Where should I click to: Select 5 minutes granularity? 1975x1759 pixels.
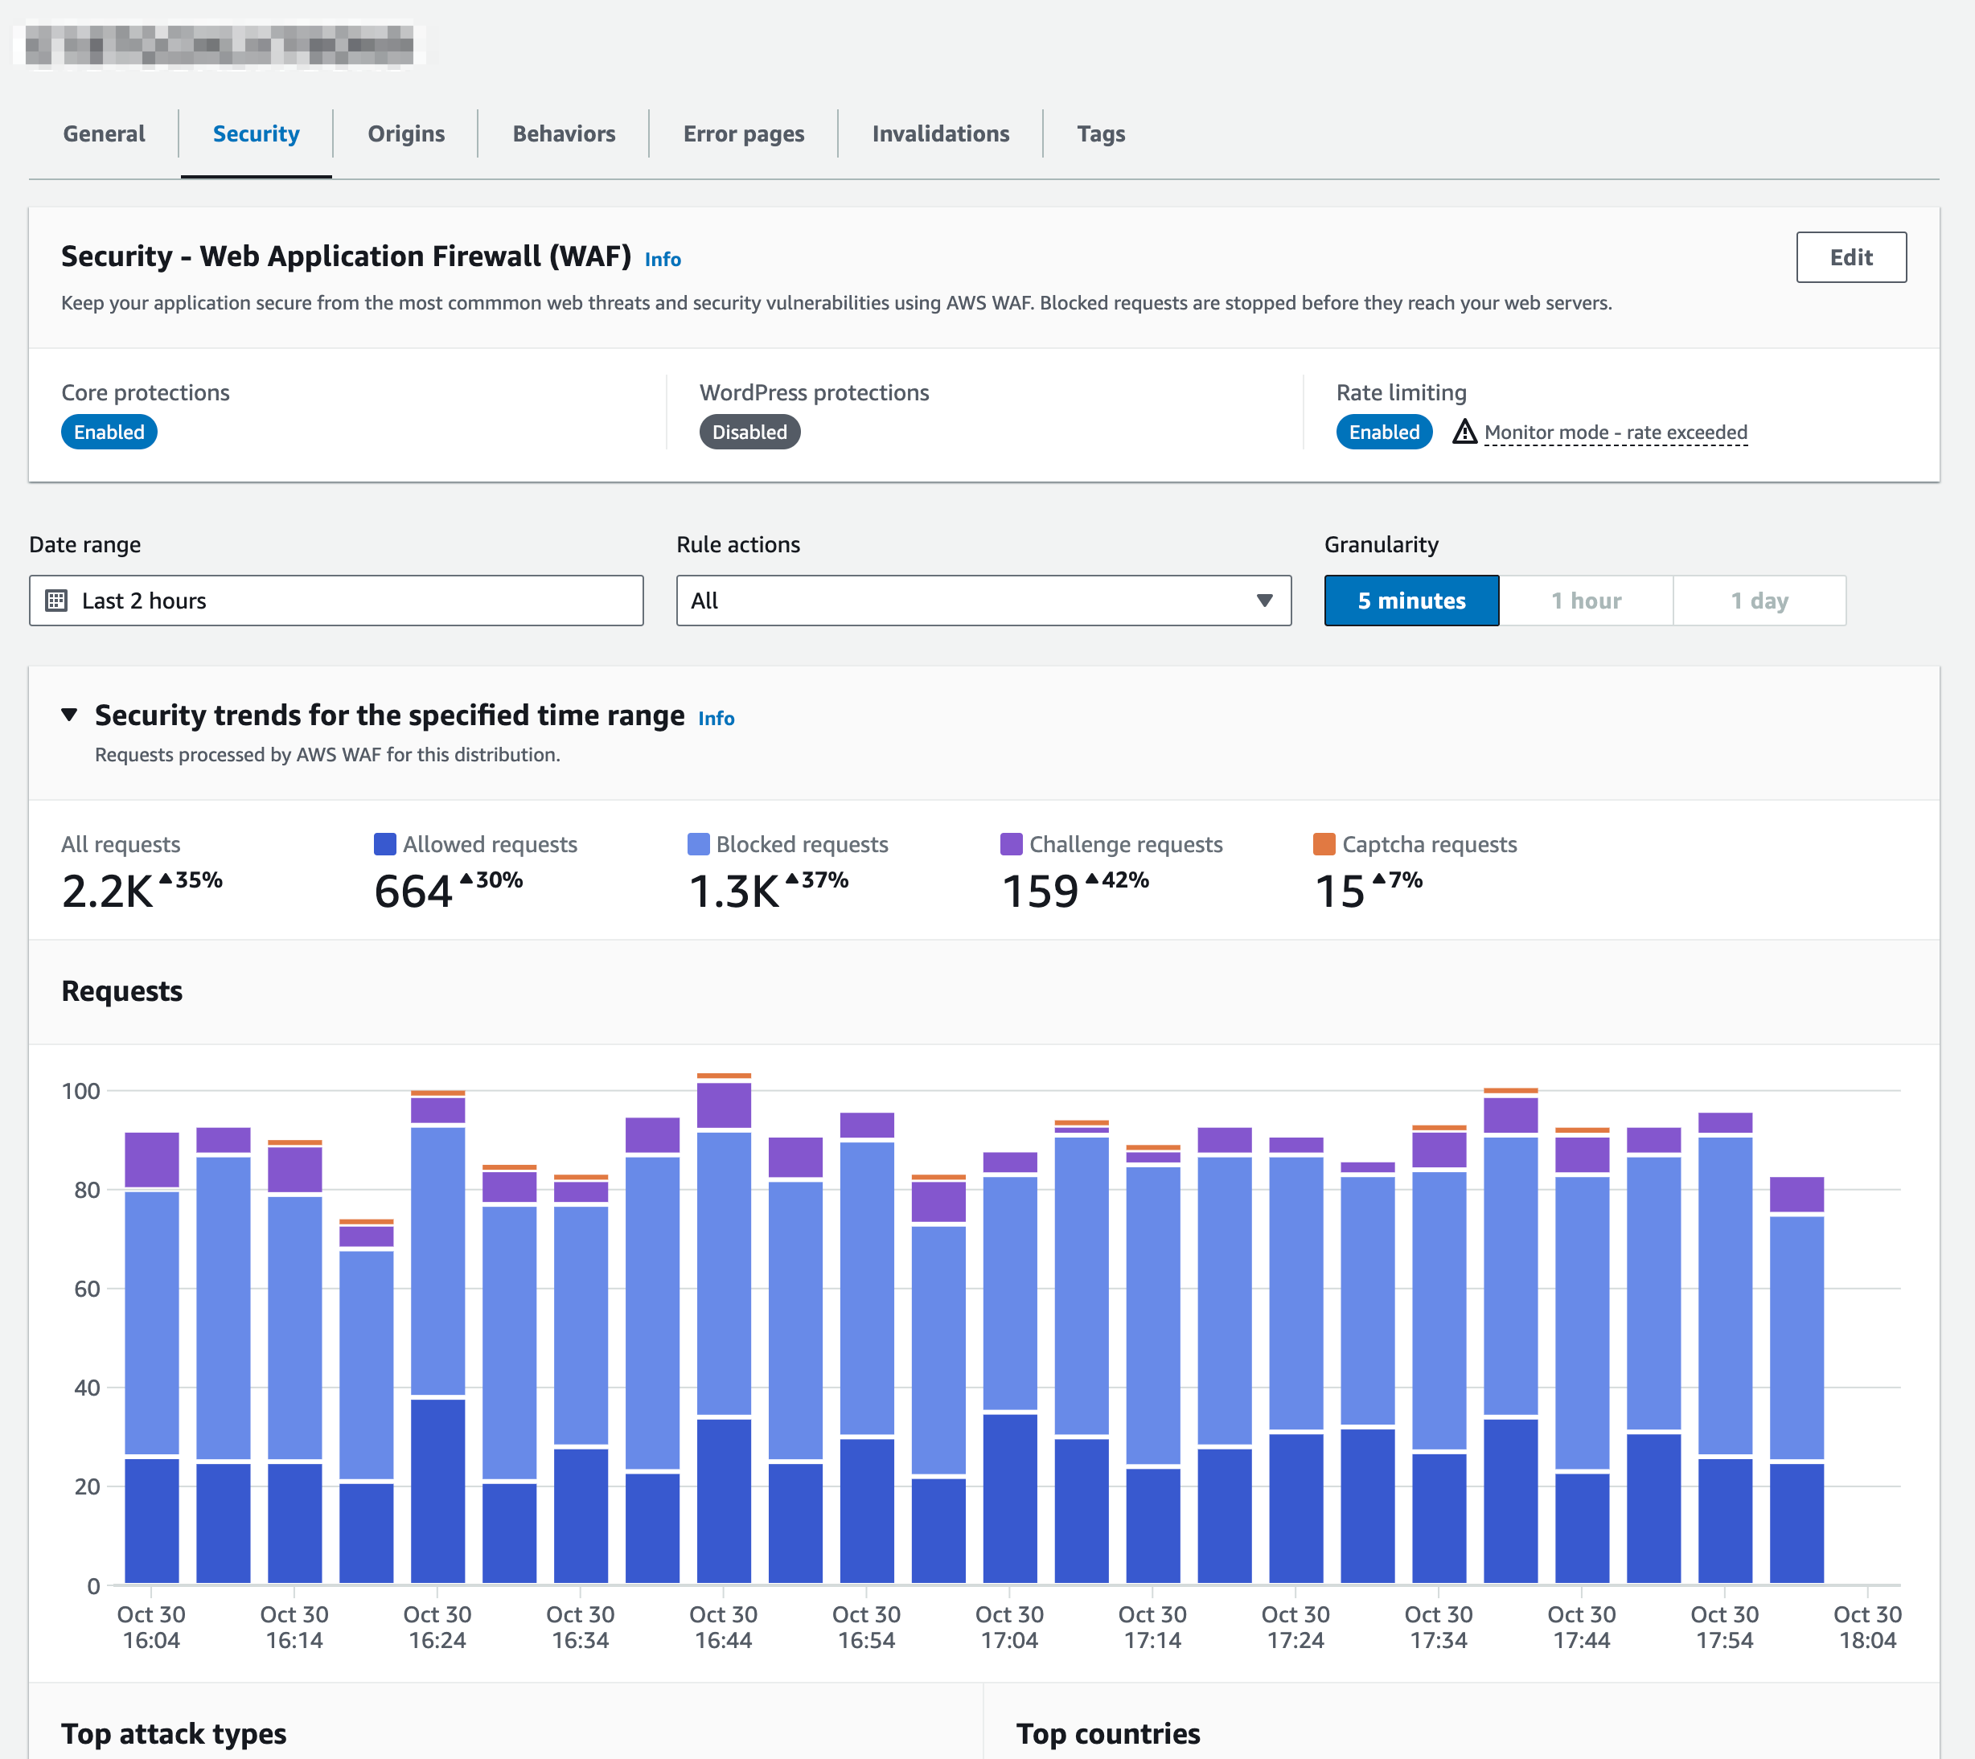[1410, 601]
